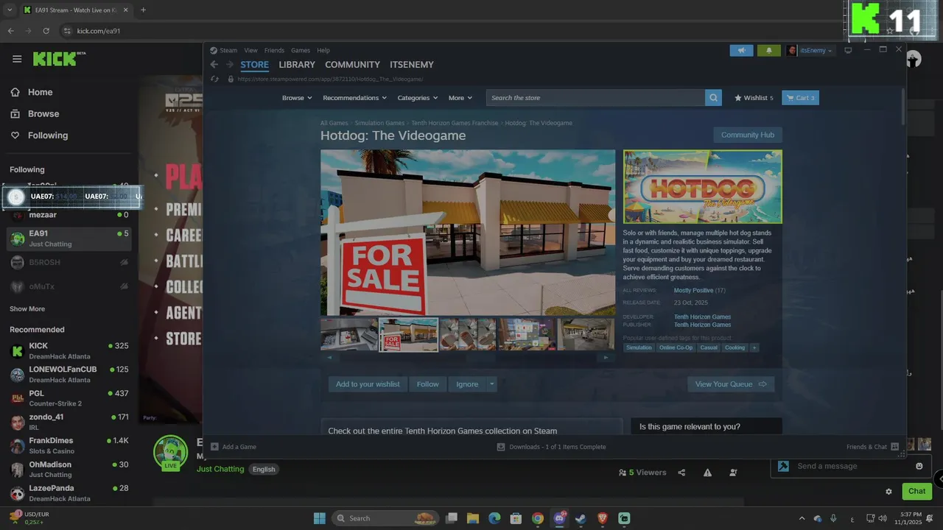
Task: Click the share stream icon
Action: pyautogui.click(x=681, y=473)
